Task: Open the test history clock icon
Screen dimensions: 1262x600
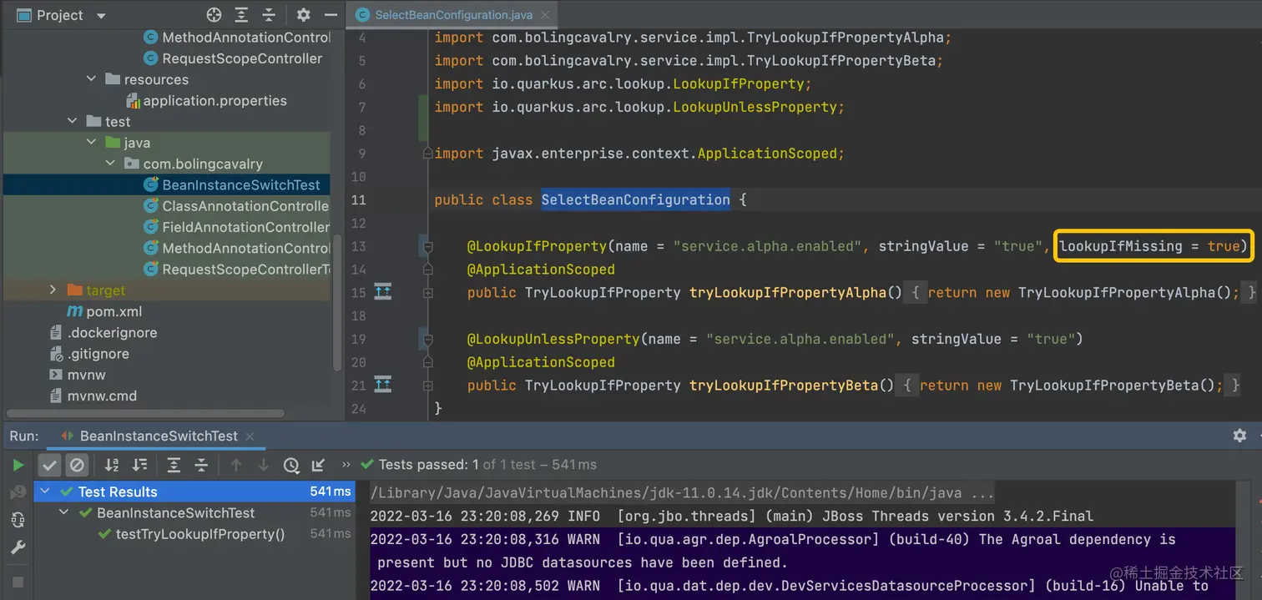Action: tap(290, 465)
